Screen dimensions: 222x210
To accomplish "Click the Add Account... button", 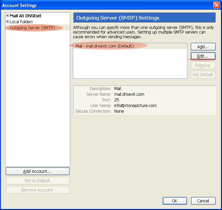I will coord(37,171).
